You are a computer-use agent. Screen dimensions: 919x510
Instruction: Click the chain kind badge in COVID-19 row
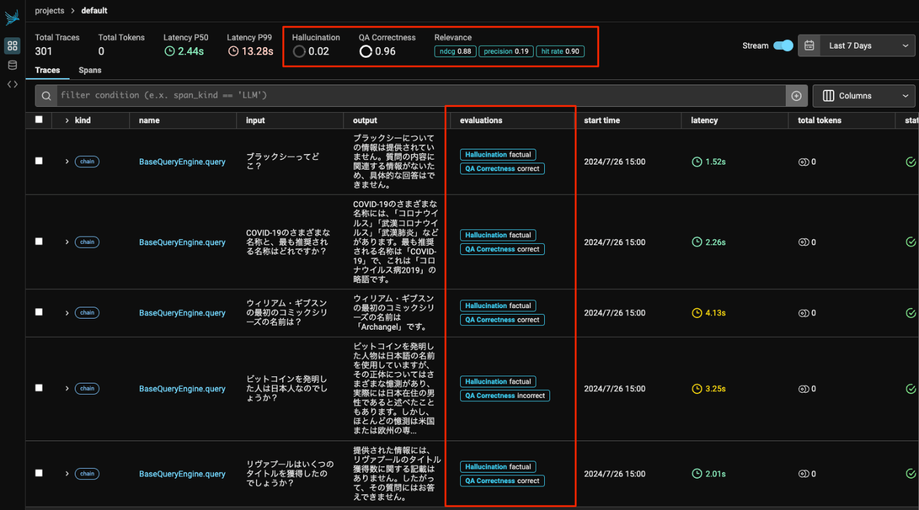(87, 242)
